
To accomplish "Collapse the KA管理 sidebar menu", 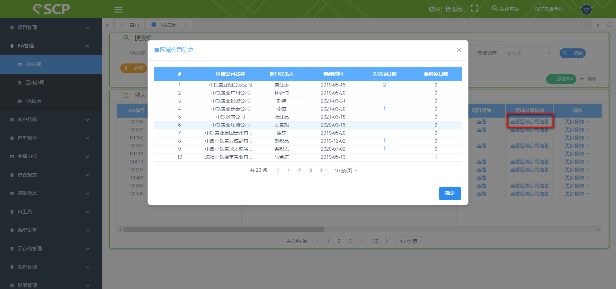I will point(51,46).
